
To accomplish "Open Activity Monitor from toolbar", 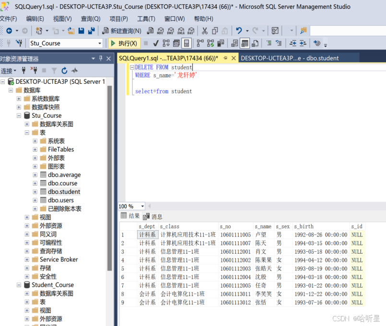I will 275,31.
